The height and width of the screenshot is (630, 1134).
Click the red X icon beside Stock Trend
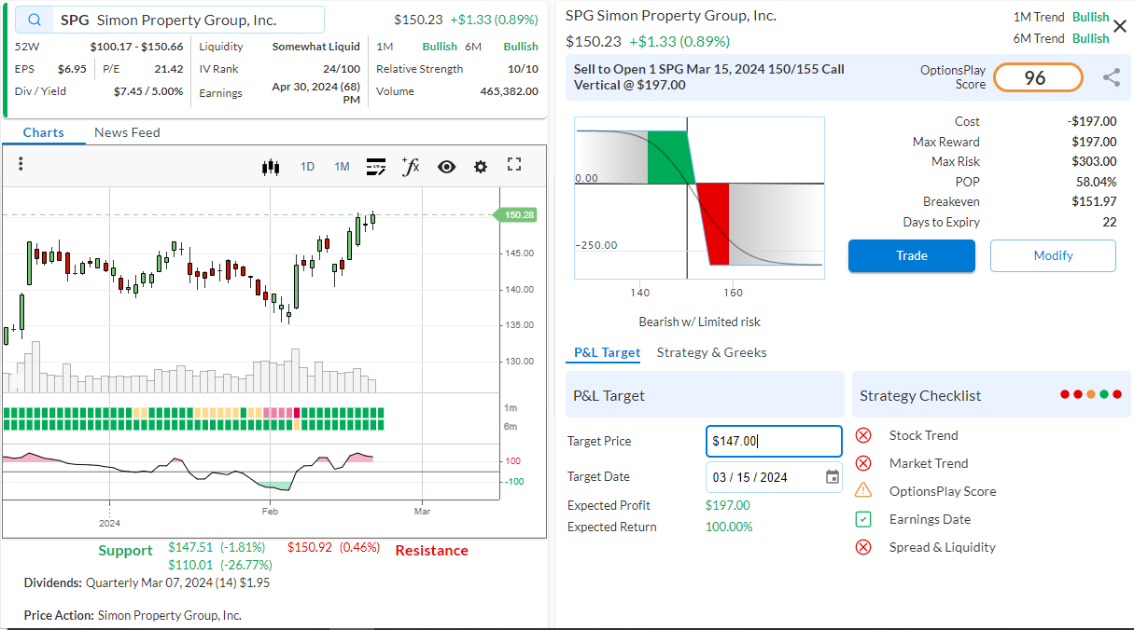point(863,435)
